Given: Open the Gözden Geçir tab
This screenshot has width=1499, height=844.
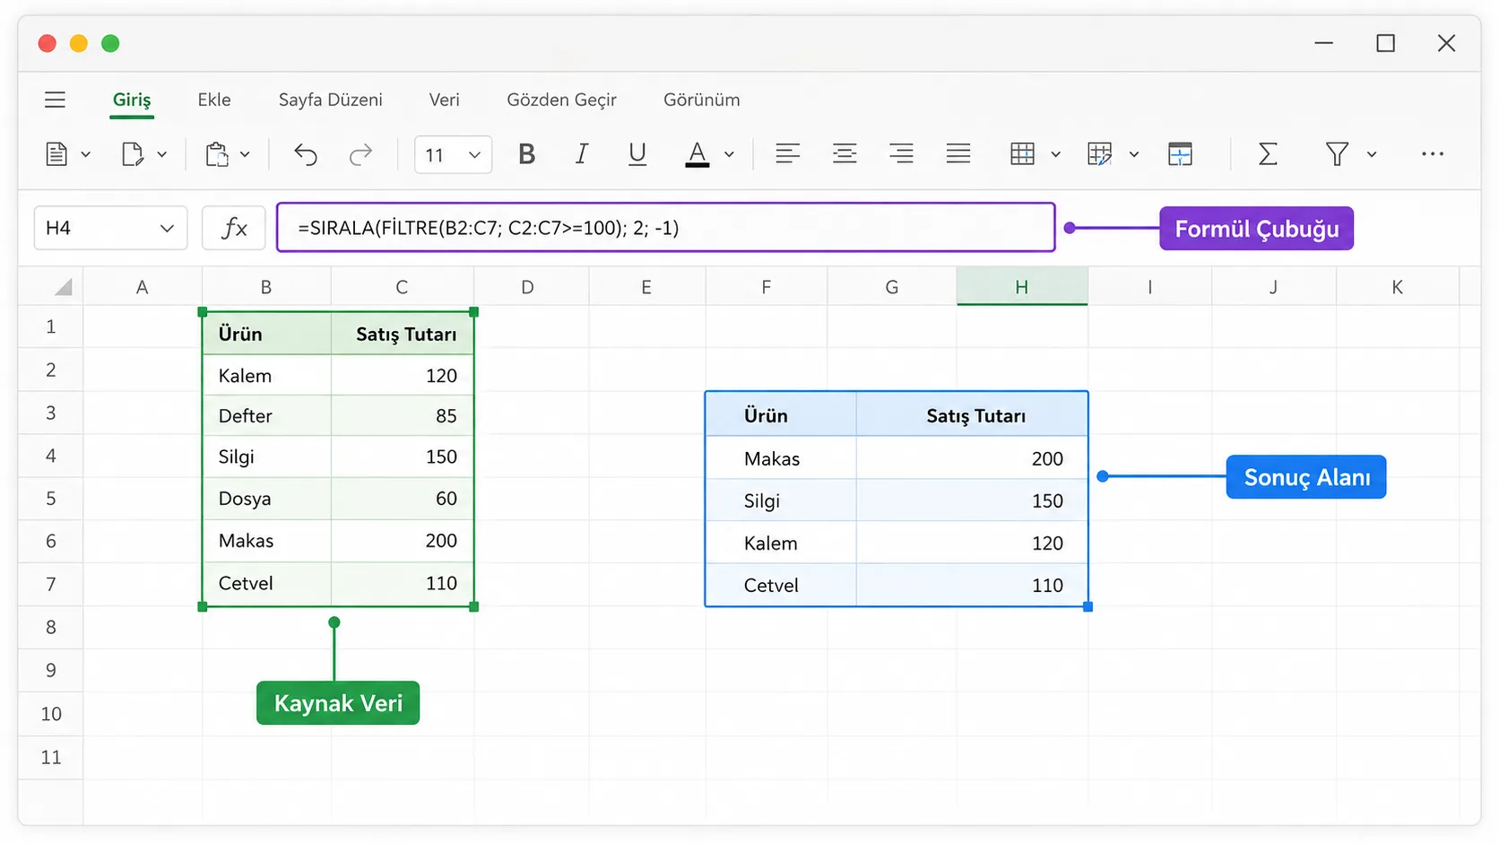Looking at the screenshot, I should click(x=562, y=100).
